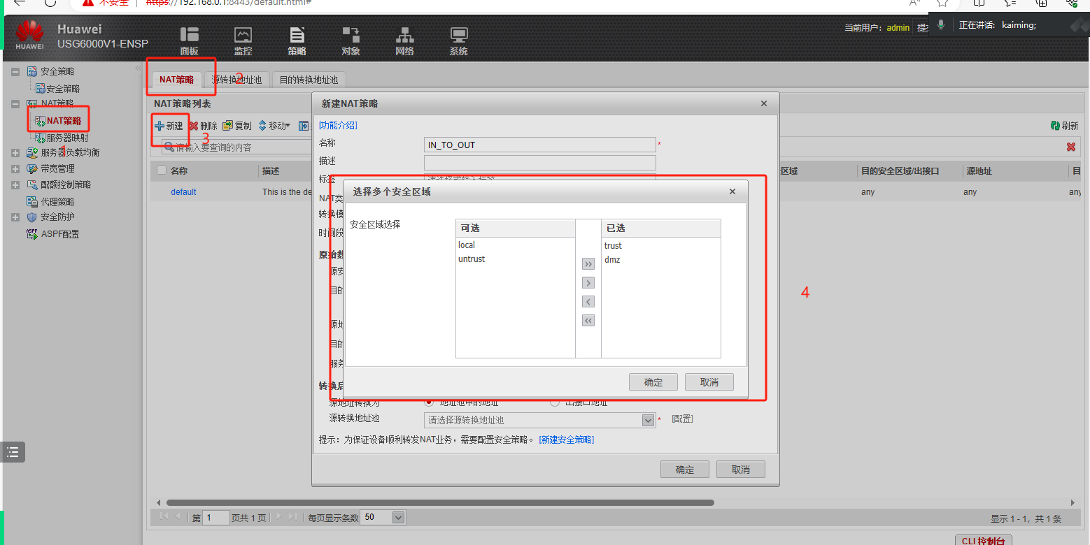Click 确定 in 新建NAT策略 dialog
Screen dimensions: 1090x545
coord(685,470)
